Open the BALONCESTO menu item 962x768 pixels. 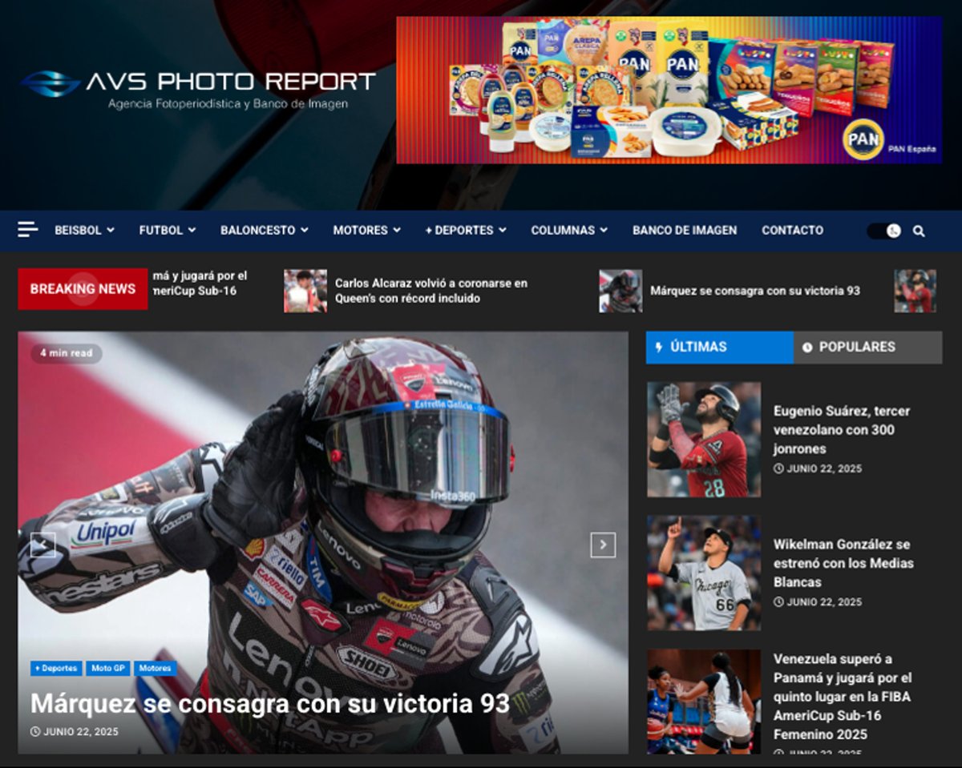click(258, 231)
